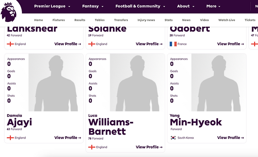The width and height of the screenshot is (258, 157).
Task: Open the More dropdown menu
Action: click(213, 6)
